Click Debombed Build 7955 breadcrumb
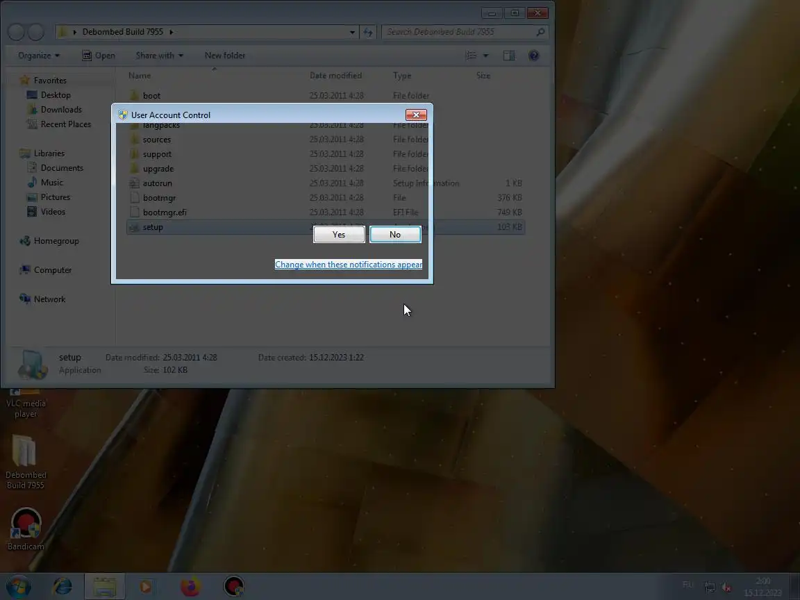Screen dimensions: 800x600 (122, 32)
